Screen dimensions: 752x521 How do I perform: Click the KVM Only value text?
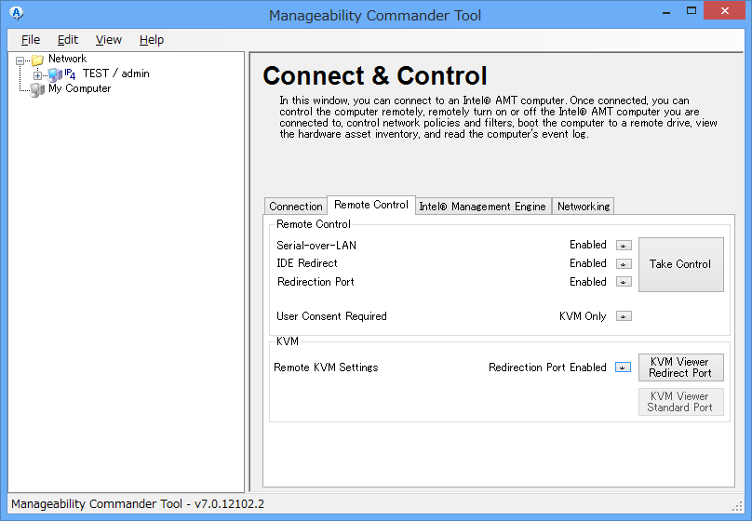click(583, 316)
